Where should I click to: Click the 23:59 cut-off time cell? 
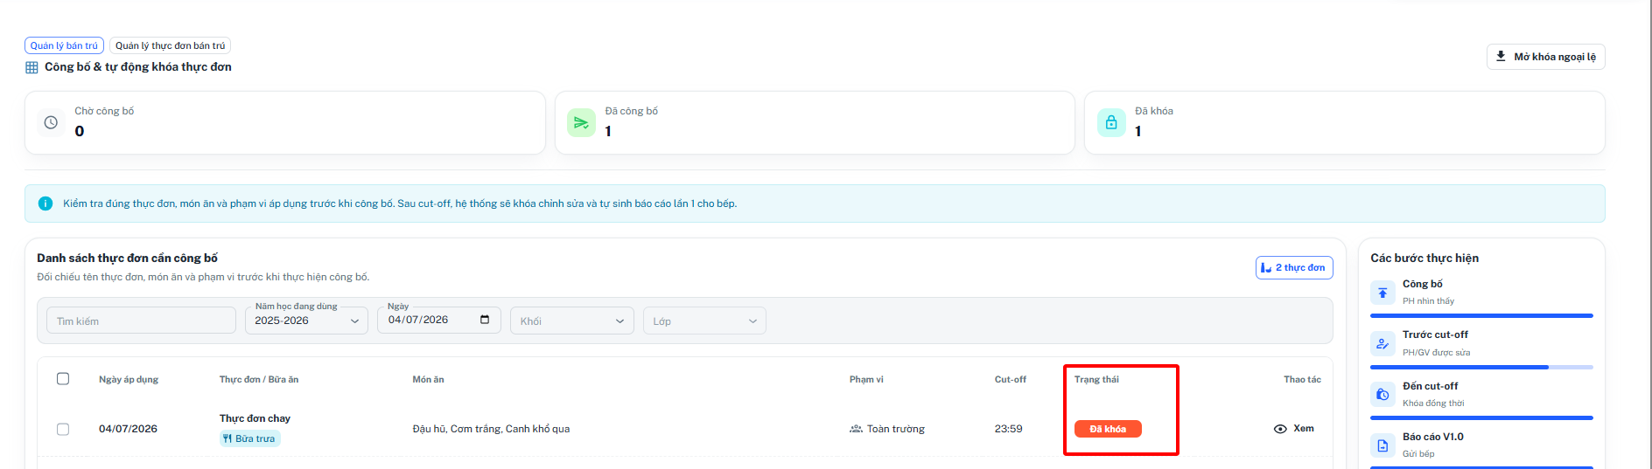[1008, 429]
